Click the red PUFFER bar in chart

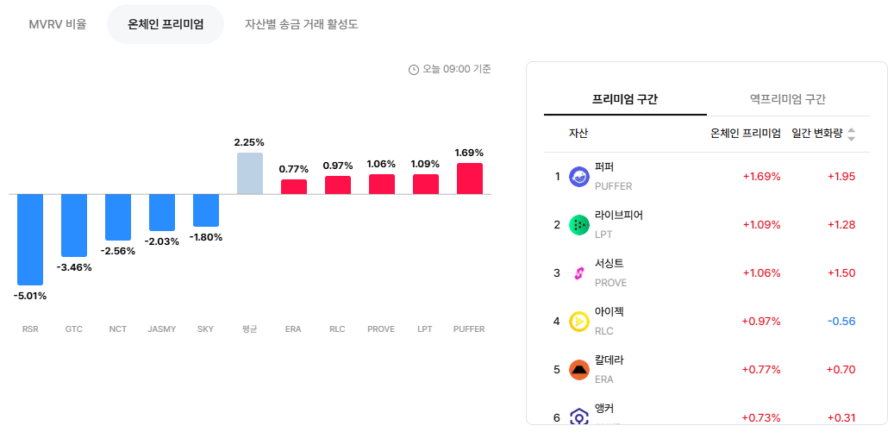[470, 178]
